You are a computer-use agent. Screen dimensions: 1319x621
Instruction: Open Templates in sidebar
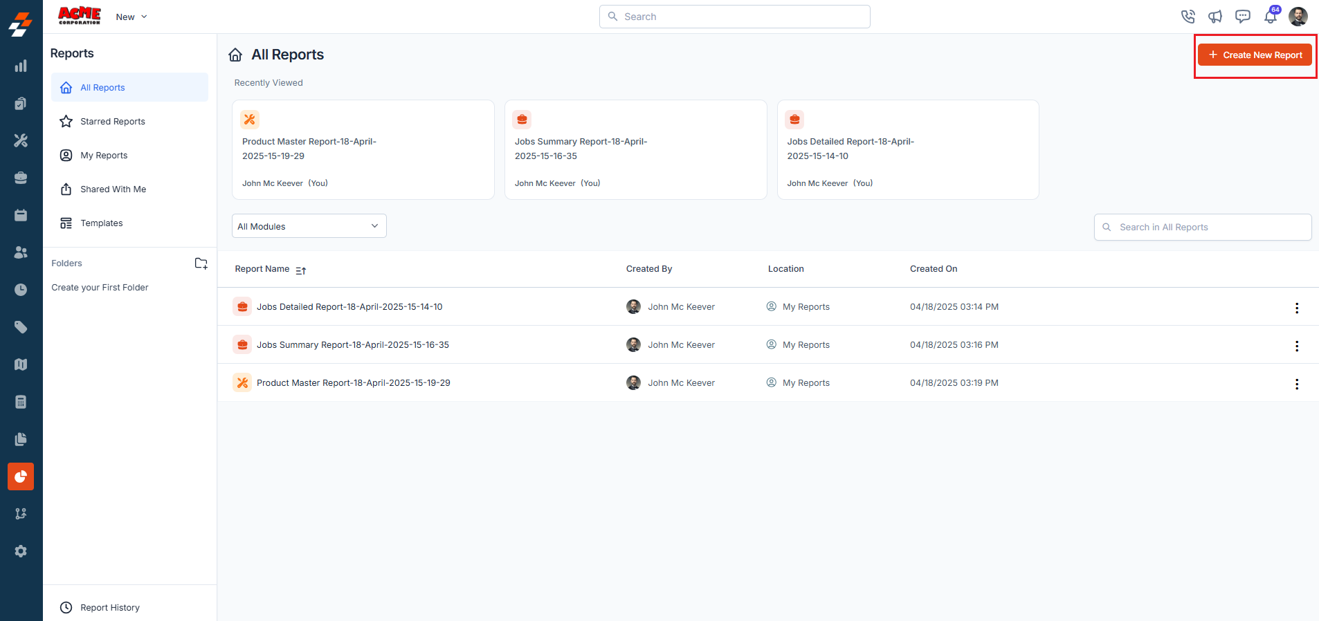coord(129,223)
